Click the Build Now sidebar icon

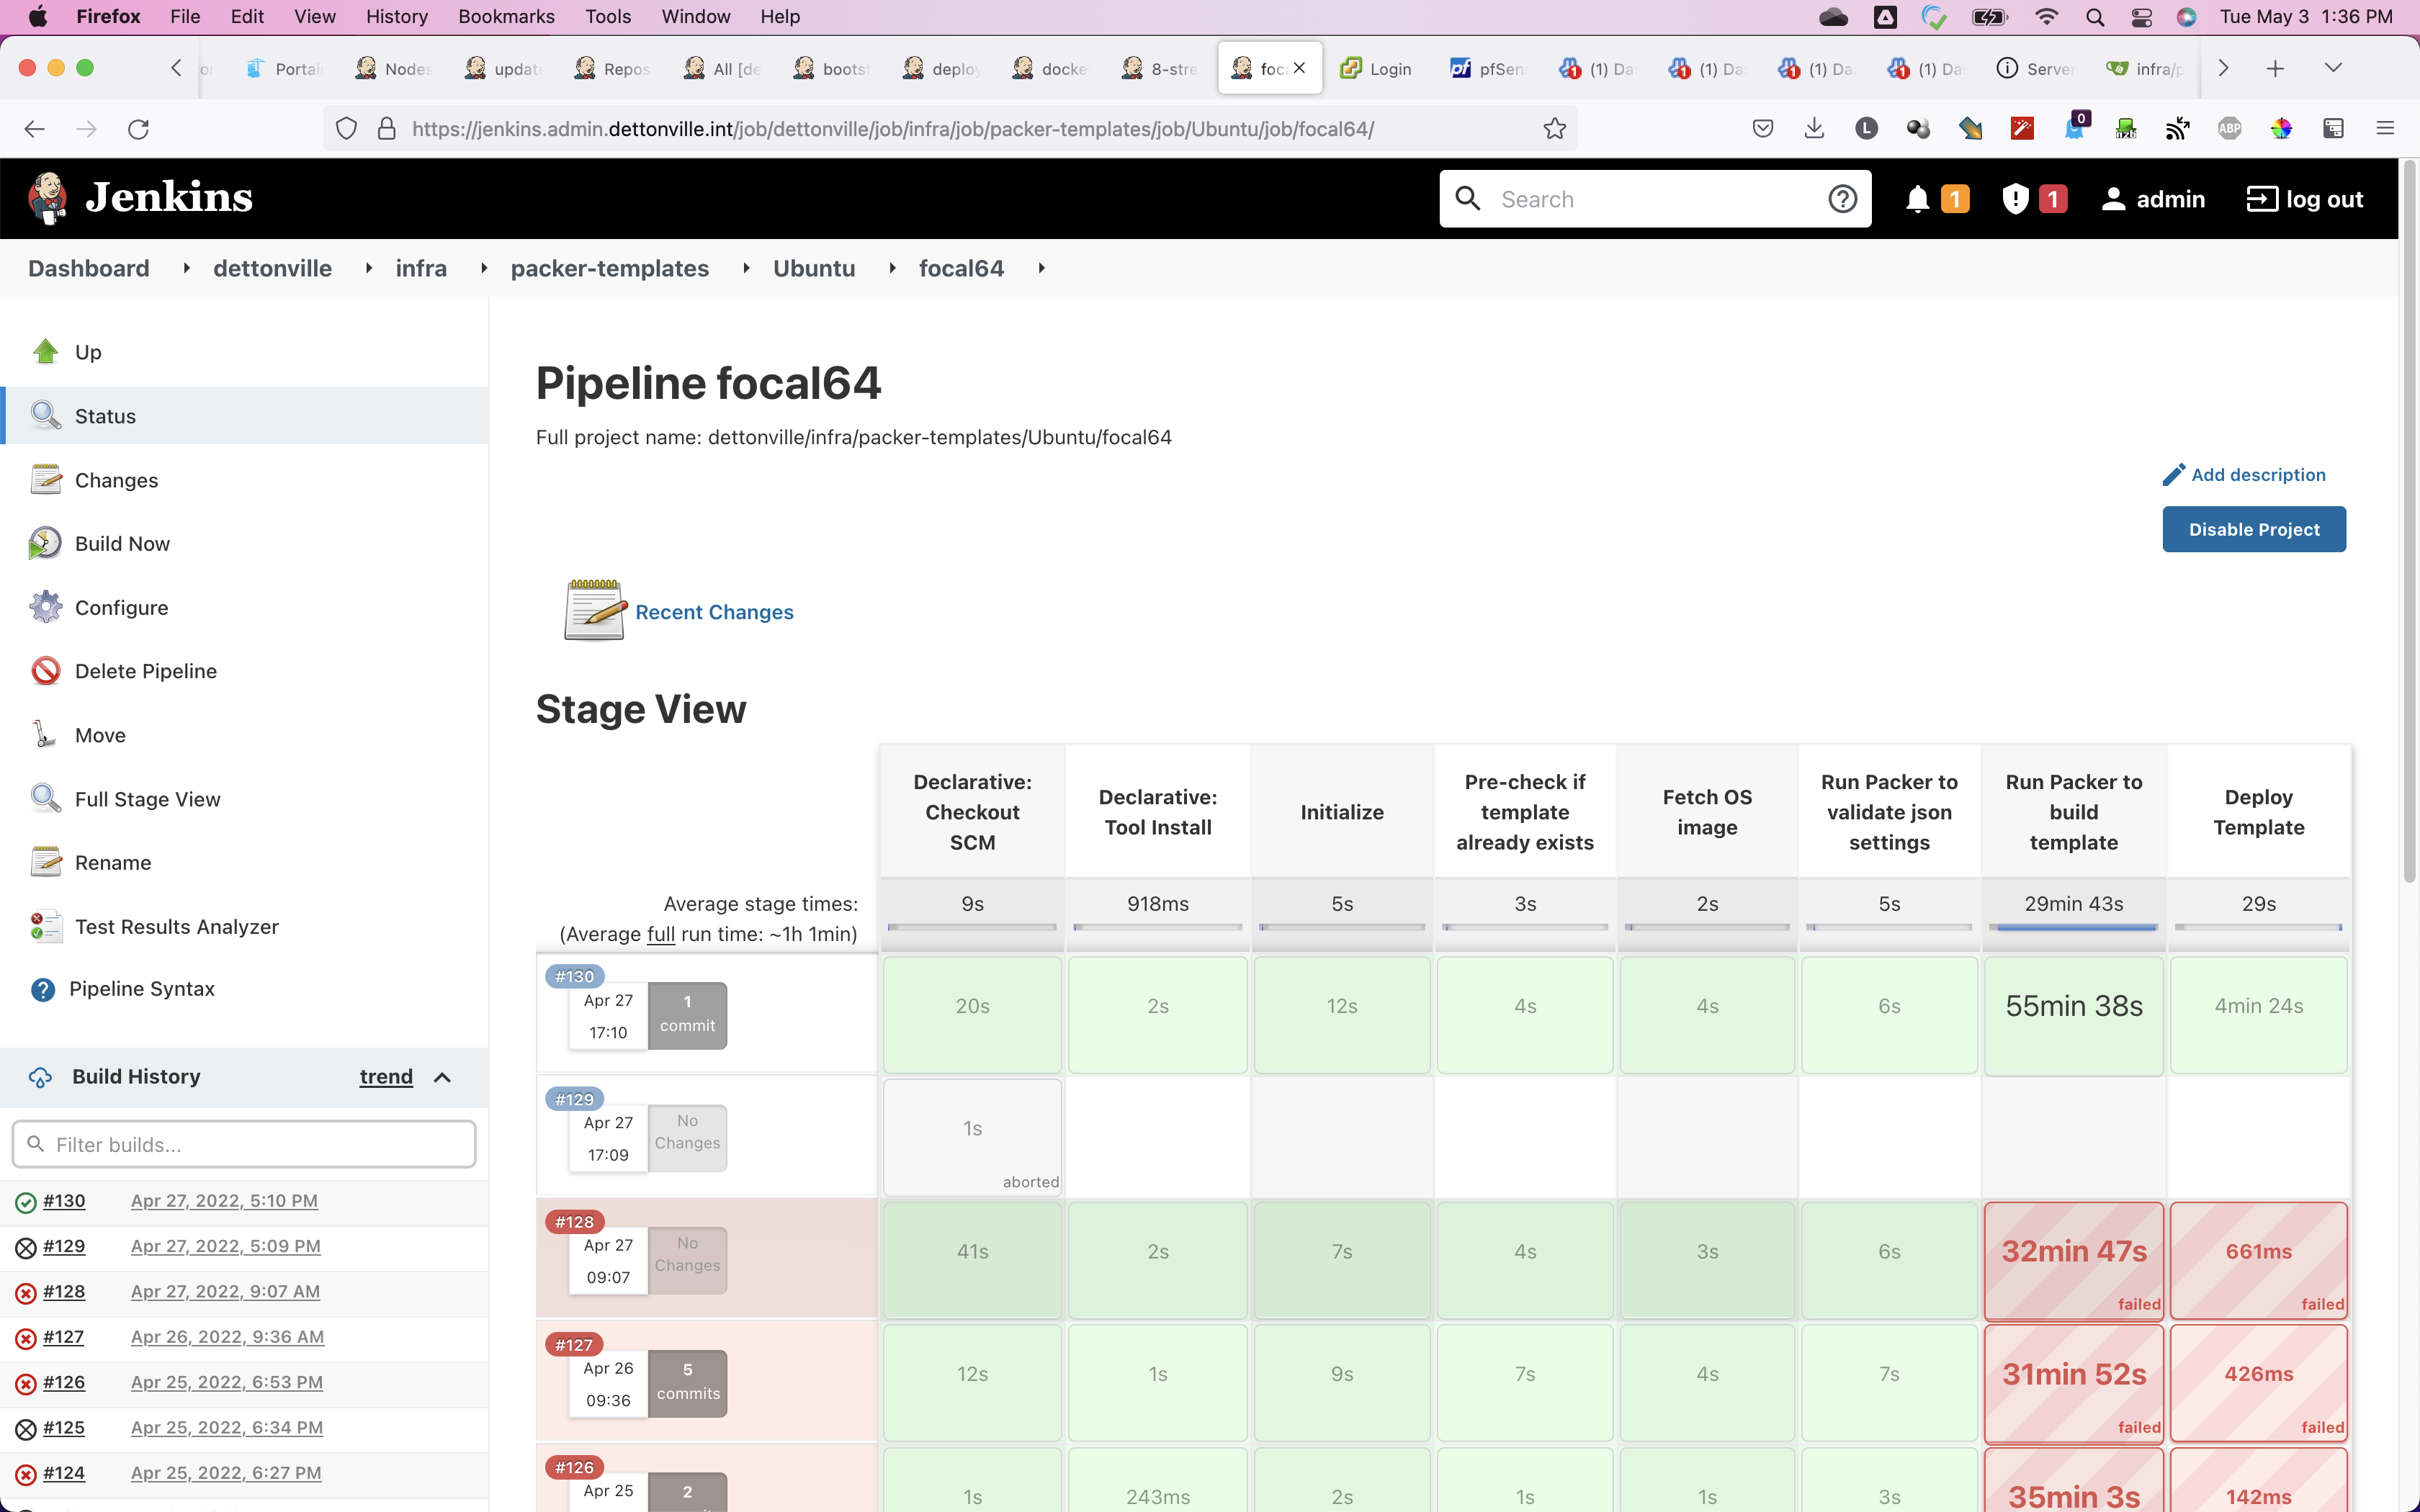(47, 541)
